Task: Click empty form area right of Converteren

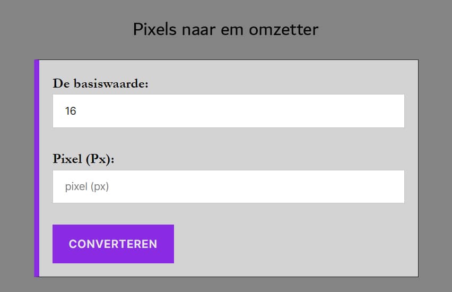Action: tap(292, 244)
